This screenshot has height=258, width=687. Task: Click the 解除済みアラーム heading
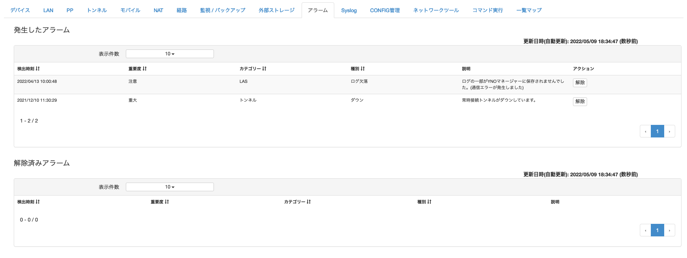coord(42,163)
